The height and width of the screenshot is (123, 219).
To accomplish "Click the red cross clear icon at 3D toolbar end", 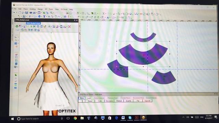I will [x=69, y=27].
